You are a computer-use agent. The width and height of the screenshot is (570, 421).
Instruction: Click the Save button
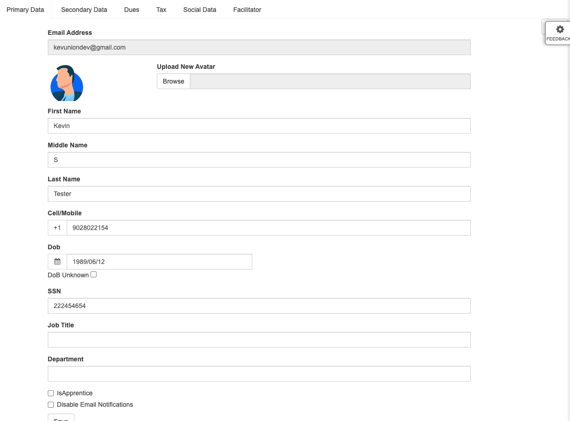pyautogui.click(x=60, y=418)
